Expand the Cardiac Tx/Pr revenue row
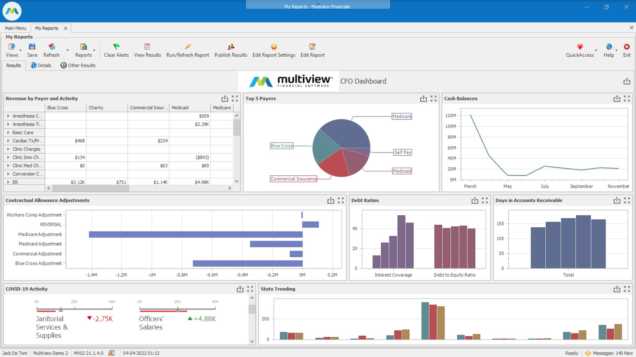The width and height of the screenshot is (636, 357). 8,140
